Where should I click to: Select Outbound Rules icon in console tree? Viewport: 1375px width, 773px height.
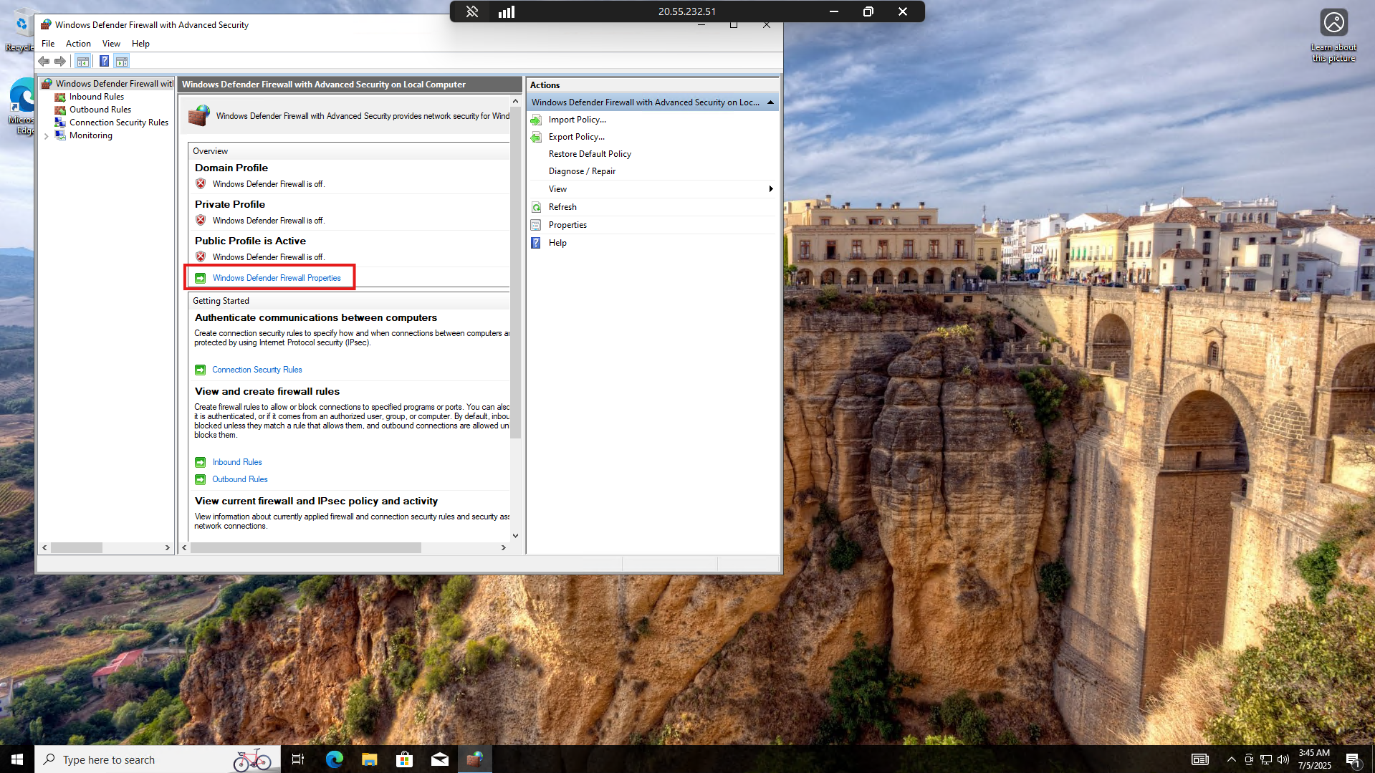pyautogui.click(x=60, y=110)
